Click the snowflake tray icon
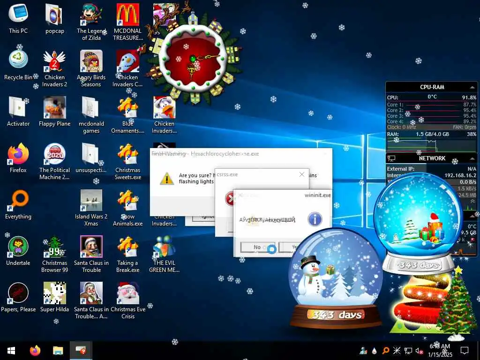The image size is (480, 360). click(397, 351)
